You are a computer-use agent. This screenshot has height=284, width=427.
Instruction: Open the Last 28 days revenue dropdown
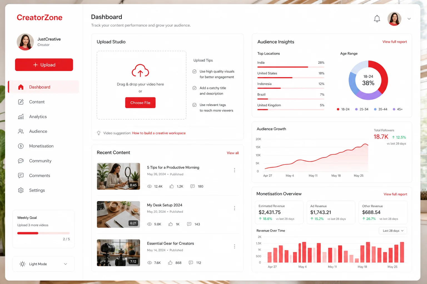click(x=393, y=231)
